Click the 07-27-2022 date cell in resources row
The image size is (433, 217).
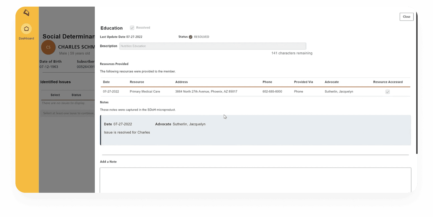(x=111, y=91)
